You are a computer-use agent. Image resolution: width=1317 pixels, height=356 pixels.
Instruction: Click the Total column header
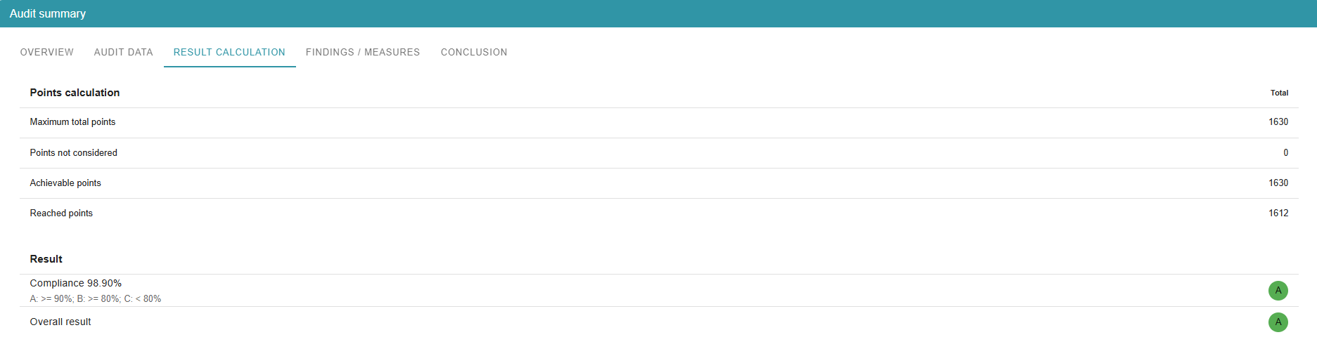1279,93
